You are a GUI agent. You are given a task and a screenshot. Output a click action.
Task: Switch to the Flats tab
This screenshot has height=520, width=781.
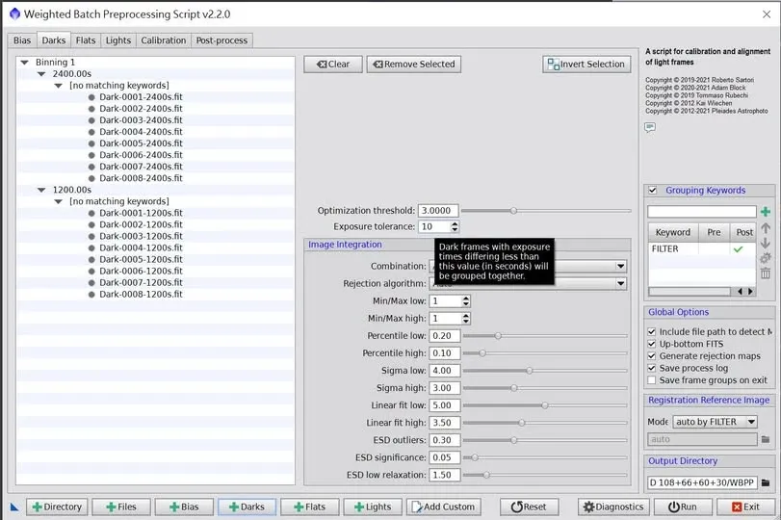tap(86, 40)
